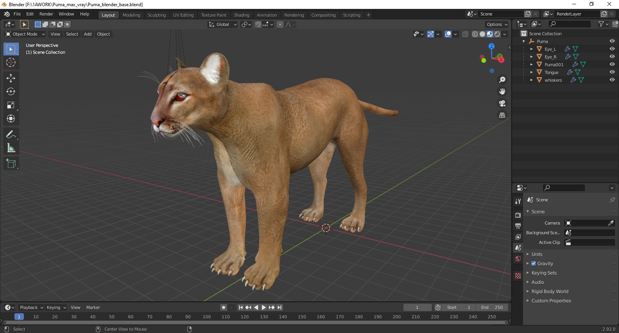The image size is (619, 333).
Task: Jump to the timeline start frame
Action: (241, 307)
